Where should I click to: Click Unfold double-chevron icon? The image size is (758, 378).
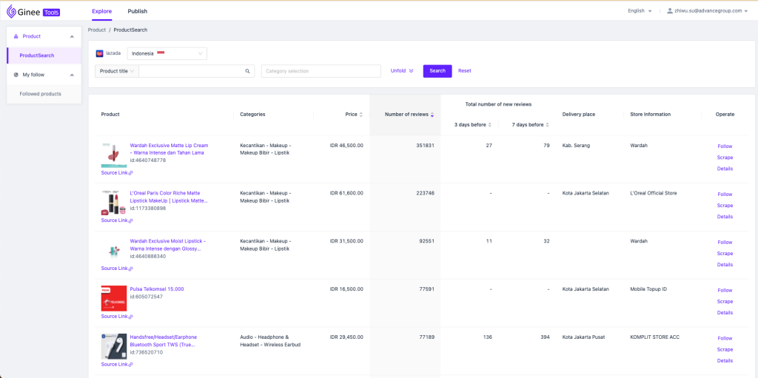click(x=411, y=70)
